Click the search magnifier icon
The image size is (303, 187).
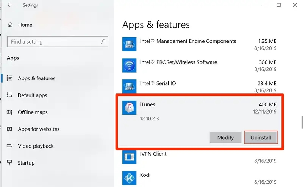103,41
